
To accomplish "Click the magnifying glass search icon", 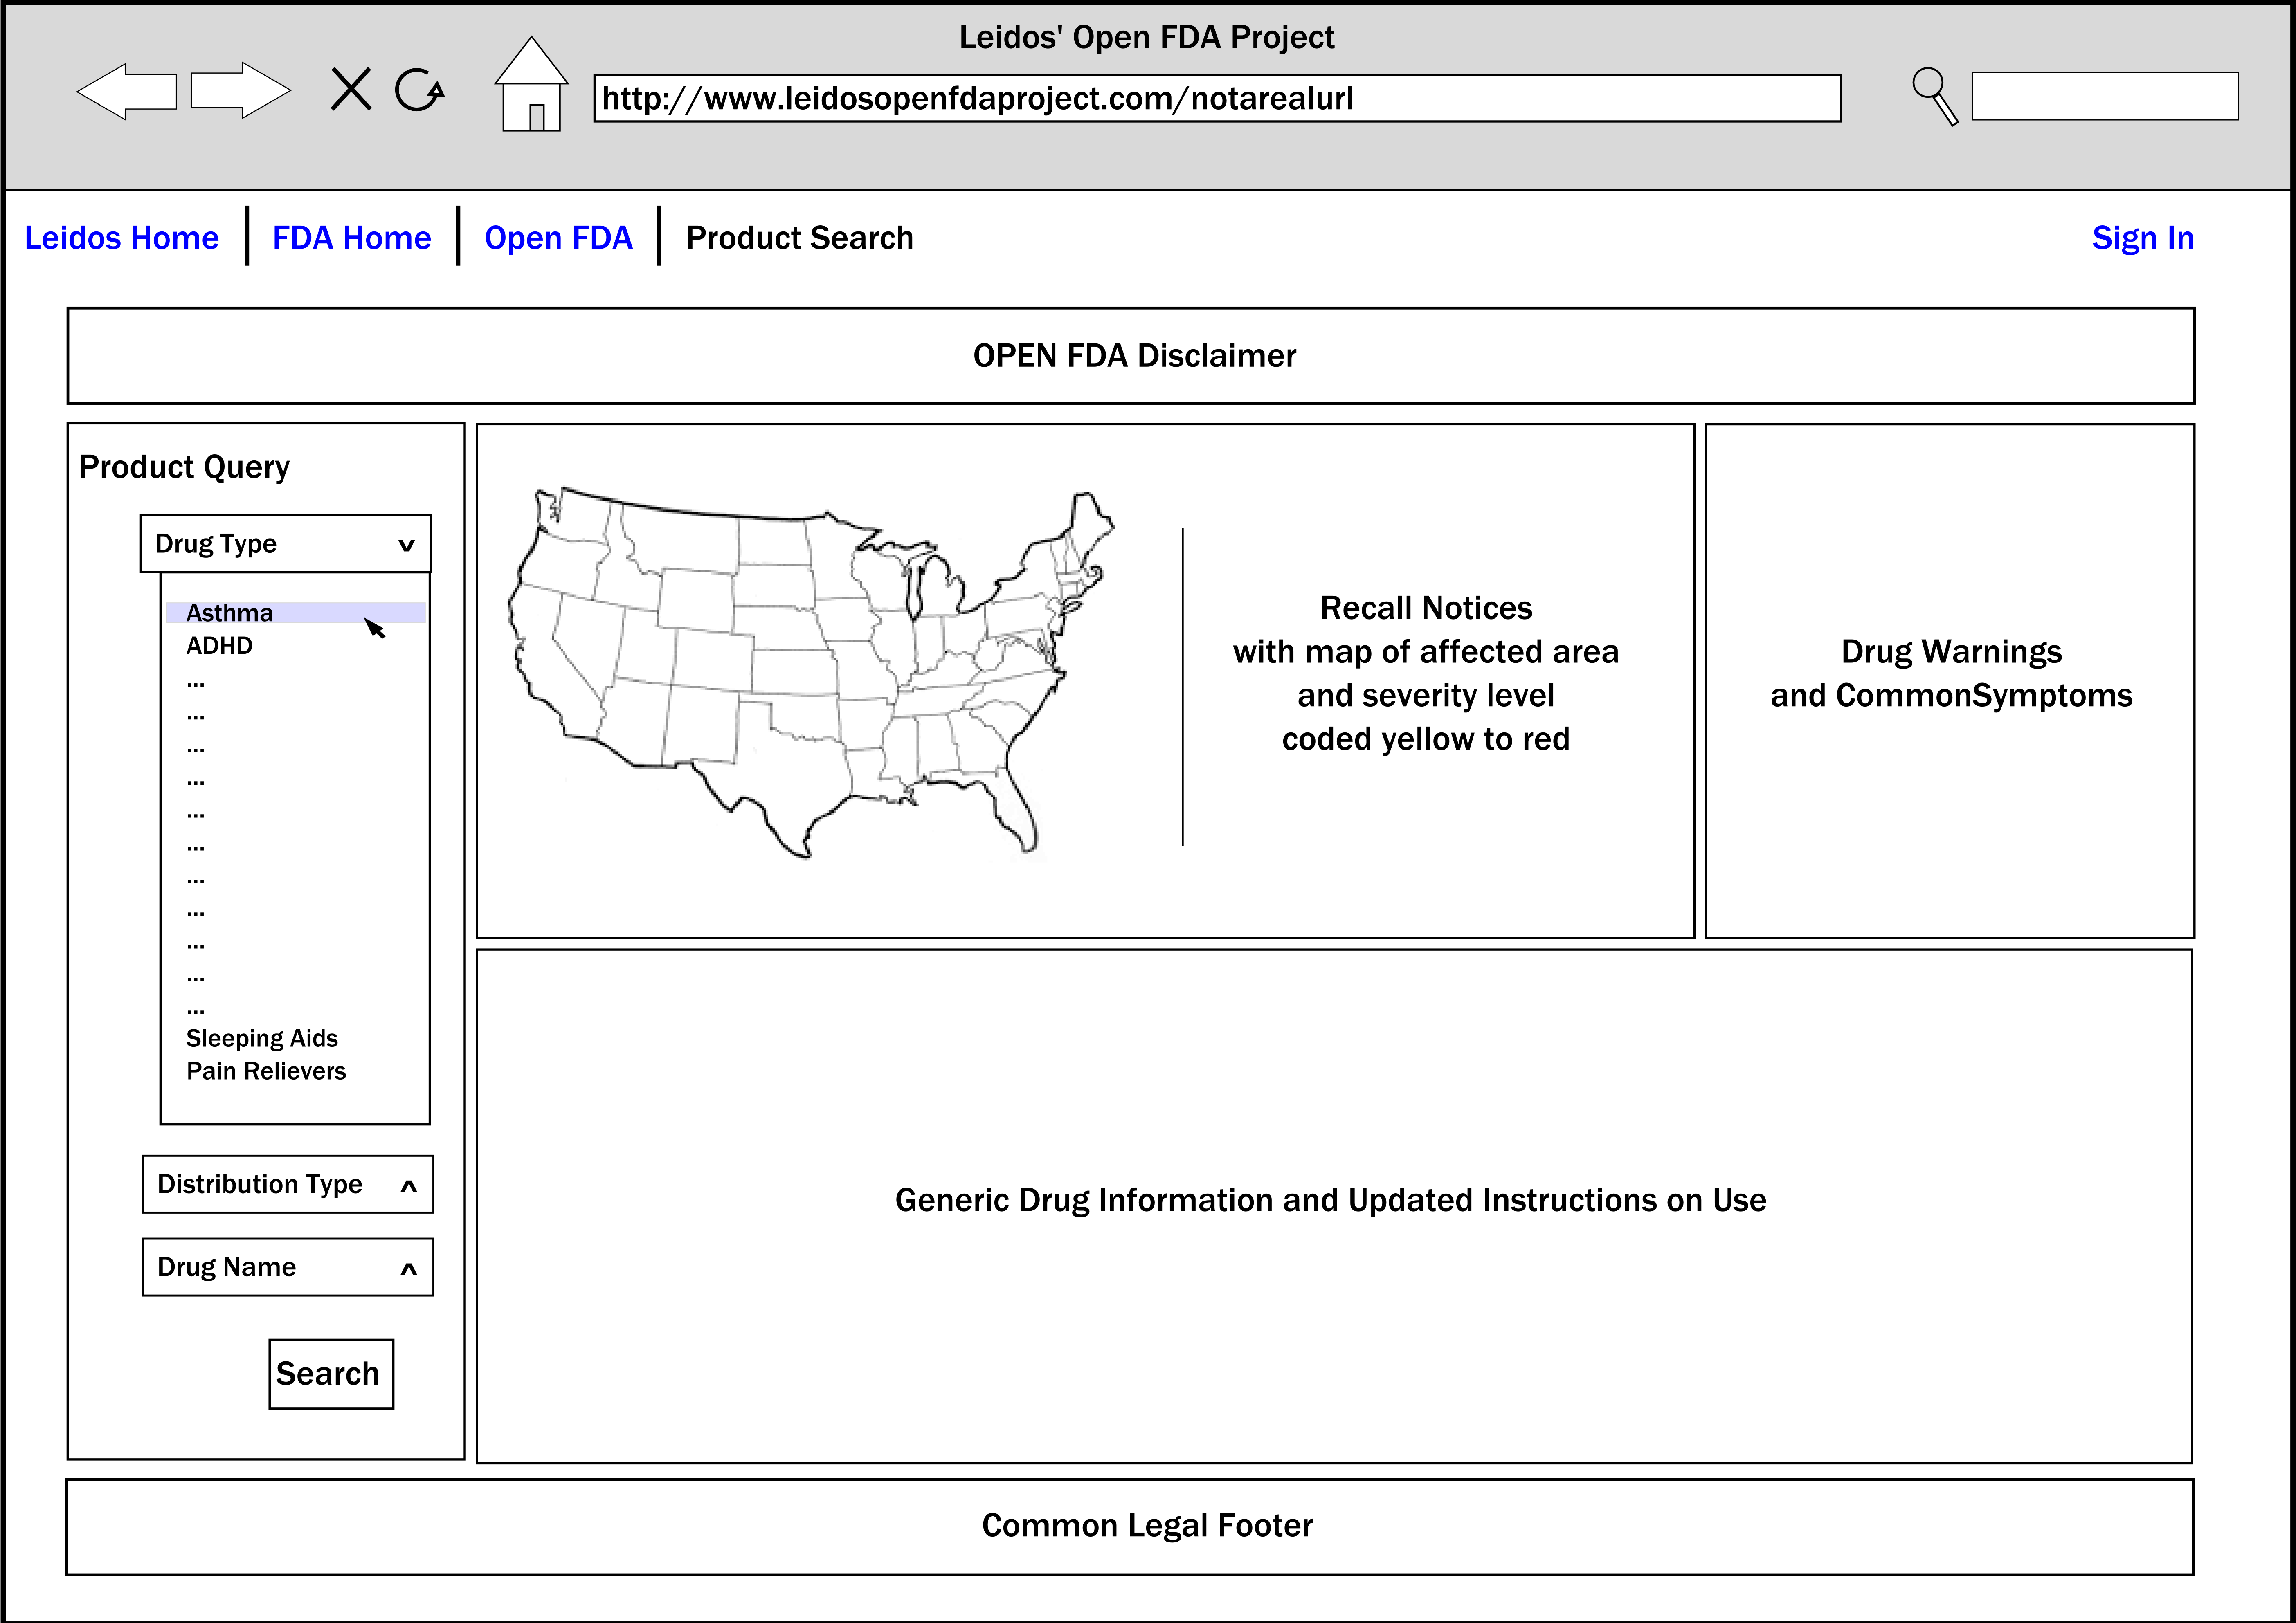I will click(1934, 96).
